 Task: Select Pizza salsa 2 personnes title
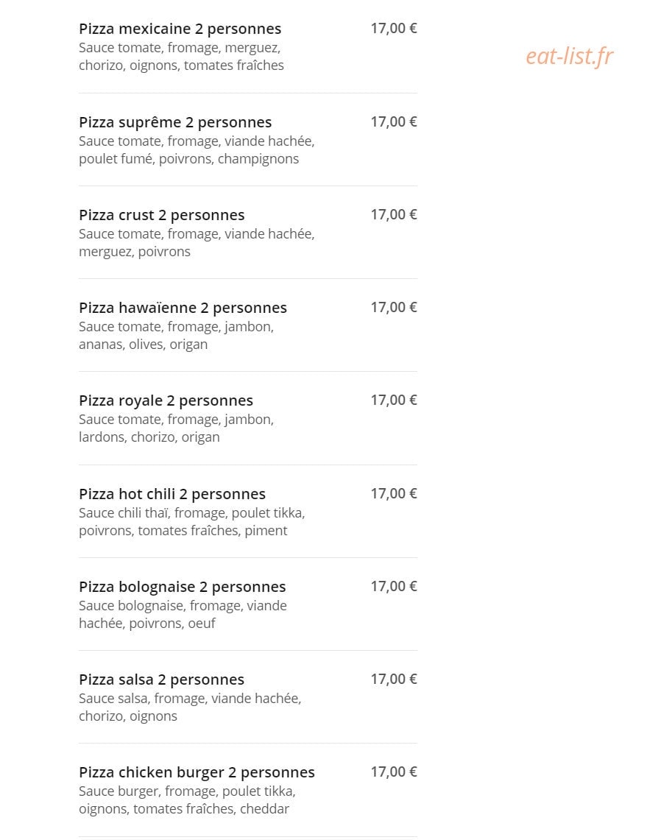pyautogui.click(x=161, y=680)
